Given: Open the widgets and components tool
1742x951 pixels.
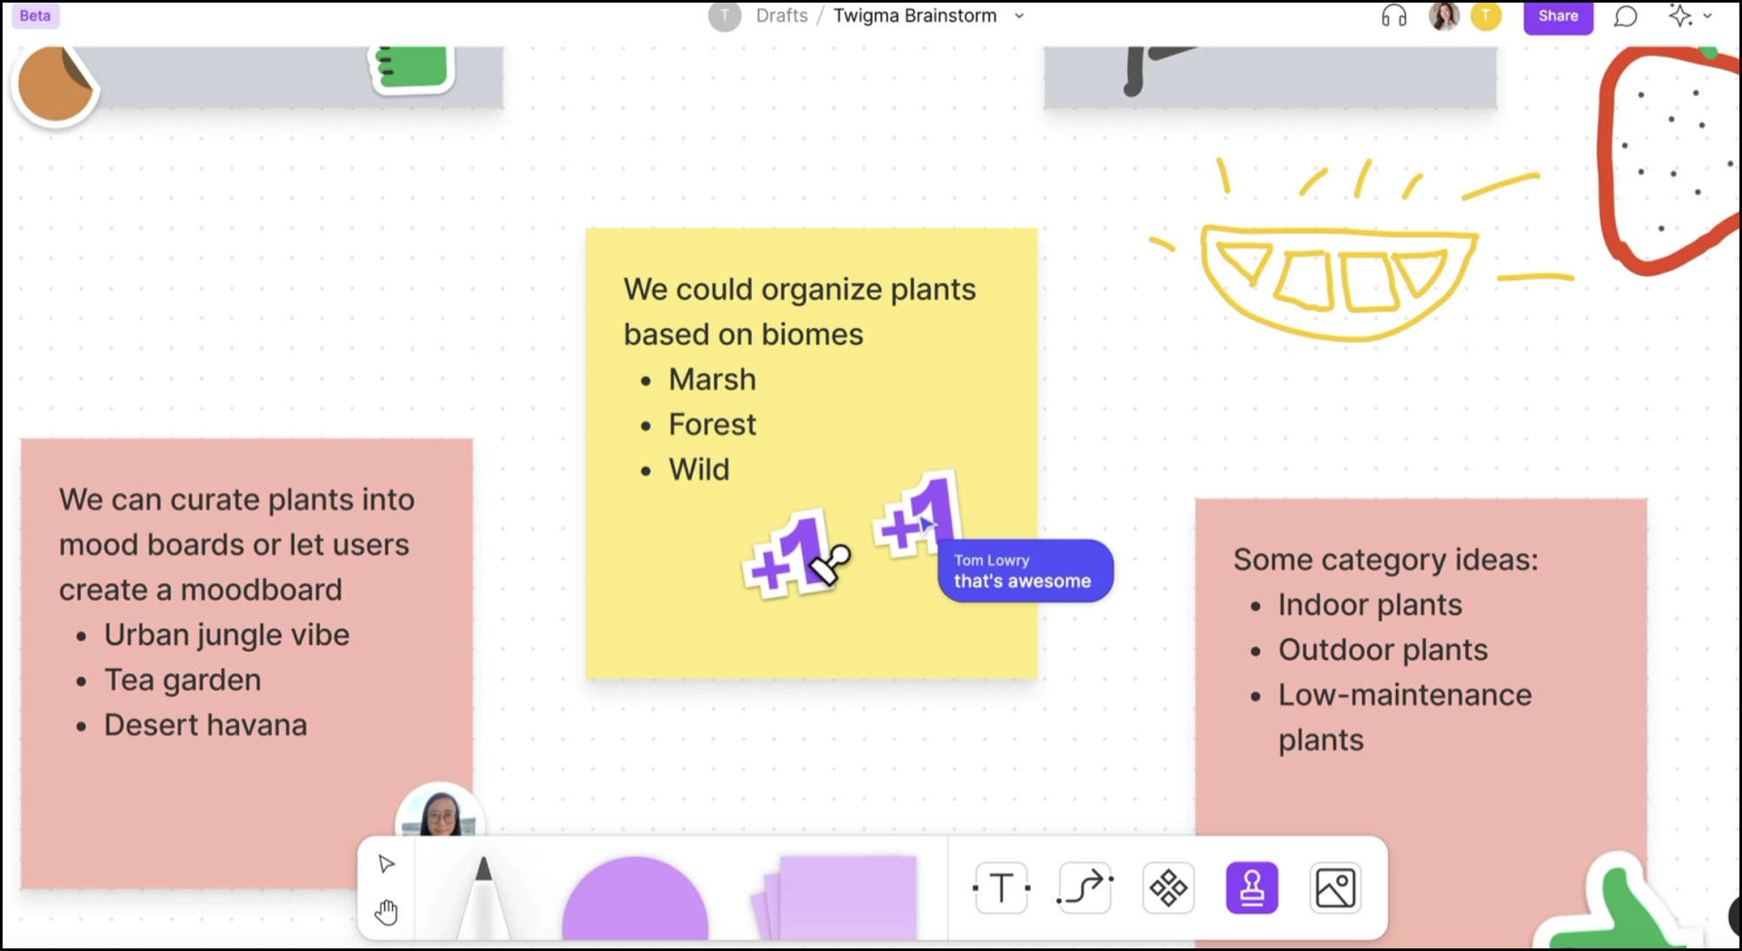Looking at the screenshot, I should [1168, 888].
